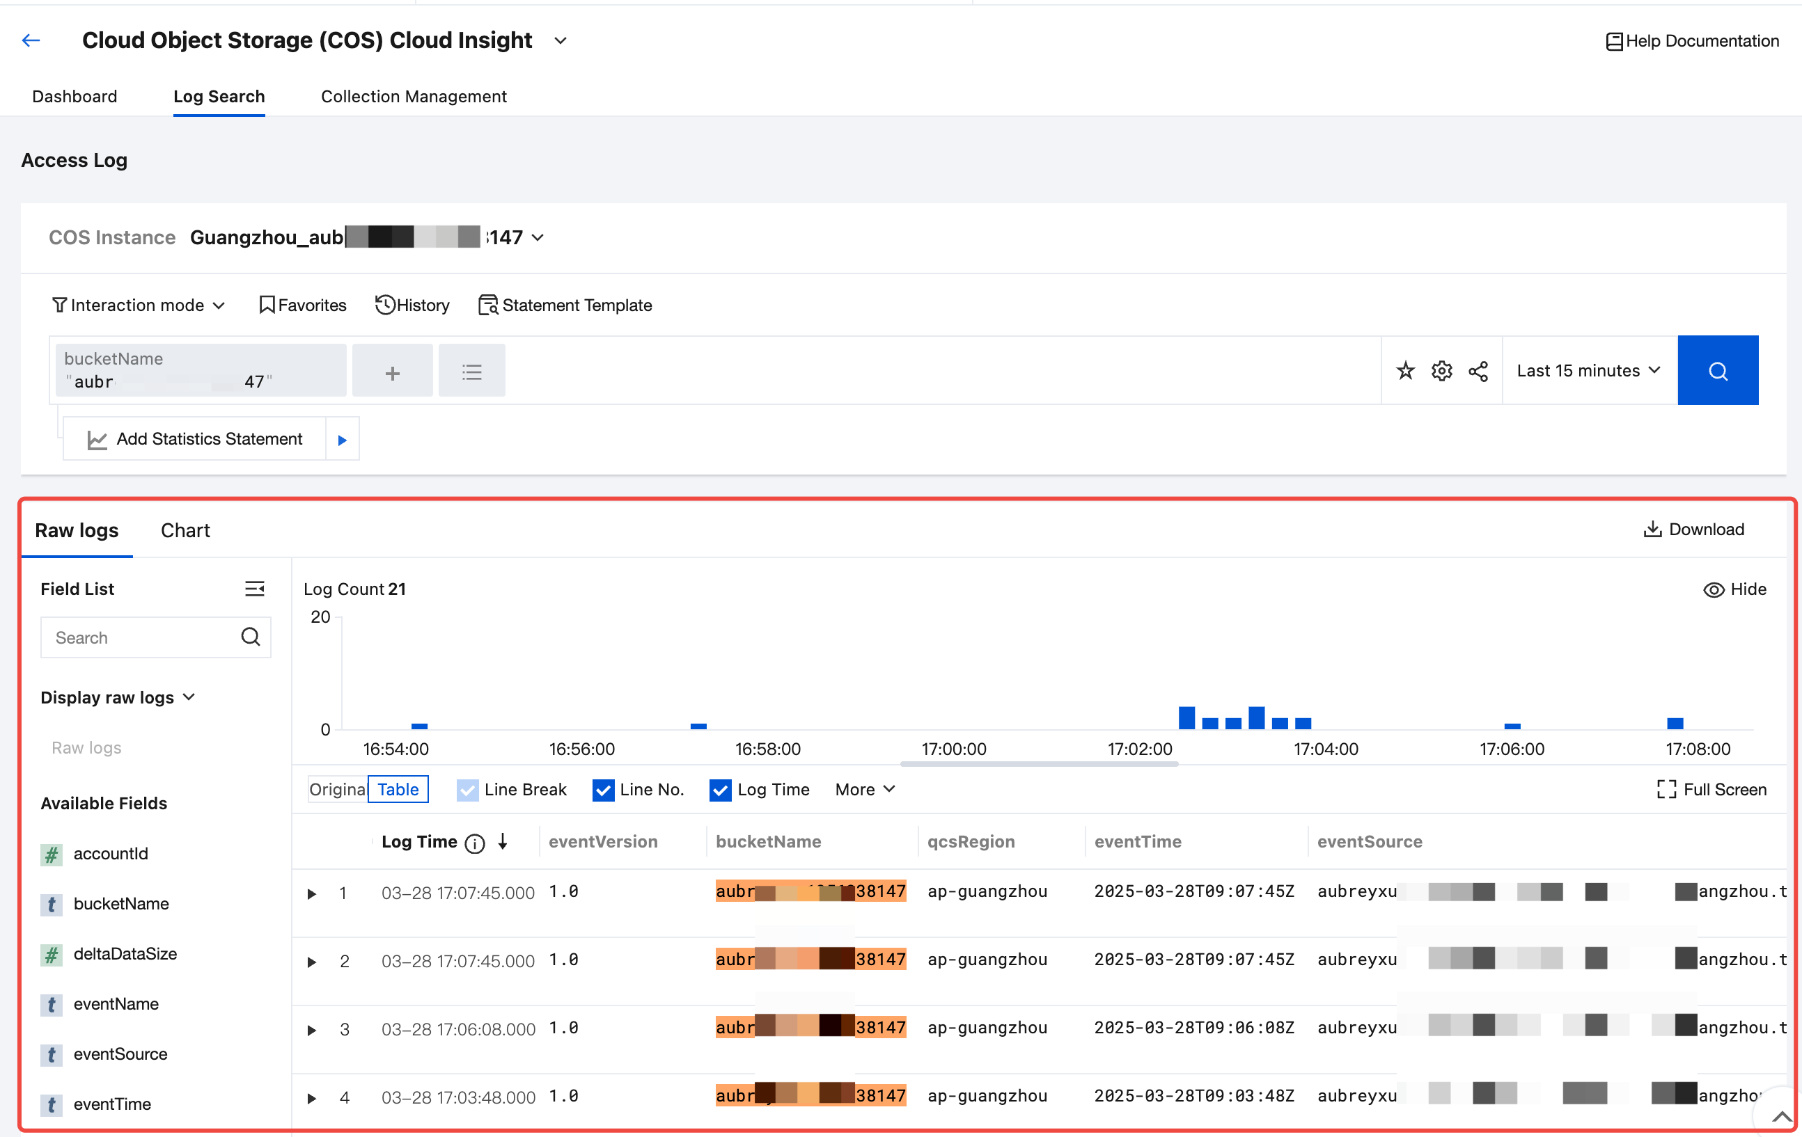Open the search settings gear icon
The image size is (1802, 1137).
coord(1441,371)
